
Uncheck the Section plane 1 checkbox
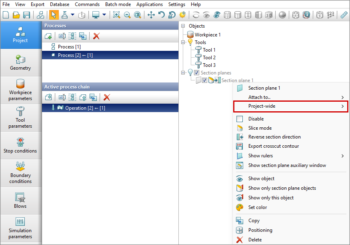pyautogui.click(x=204, y=80)
